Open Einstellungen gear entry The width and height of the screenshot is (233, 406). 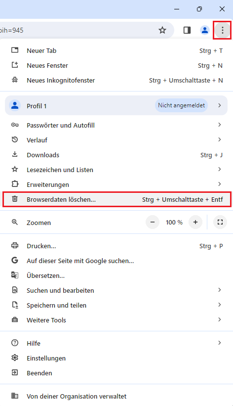click(x=116, y=358)
